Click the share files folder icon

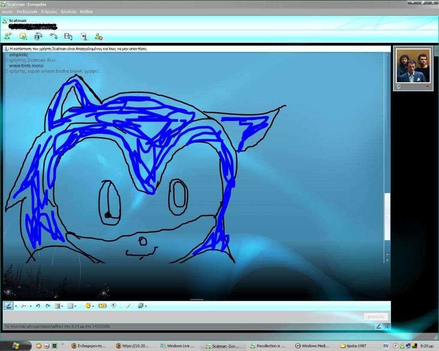pyautogui.click(x=23, y=36)
